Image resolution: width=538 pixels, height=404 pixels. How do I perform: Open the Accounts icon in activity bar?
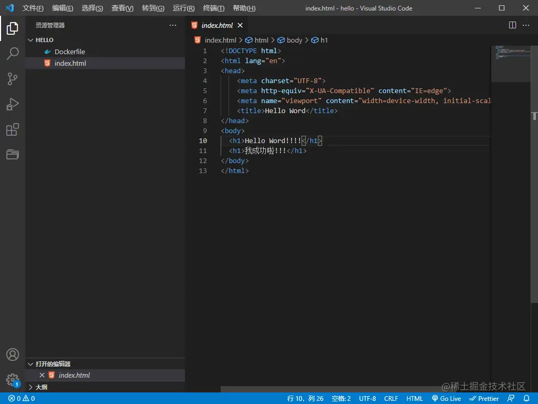pos(13,355)
